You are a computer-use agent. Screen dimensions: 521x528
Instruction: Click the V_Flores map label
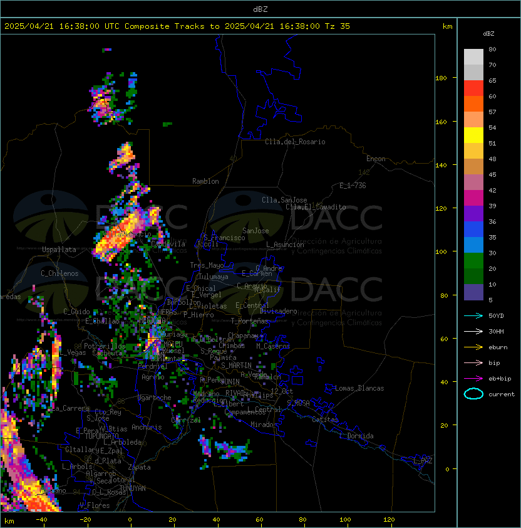[x=95, y=505]
